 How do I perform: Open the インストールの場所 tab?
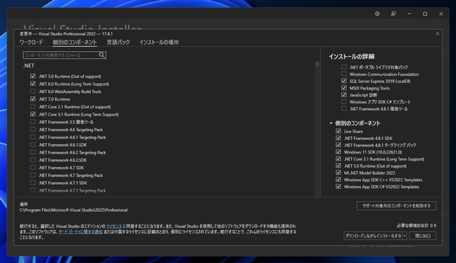coord(159,42)
